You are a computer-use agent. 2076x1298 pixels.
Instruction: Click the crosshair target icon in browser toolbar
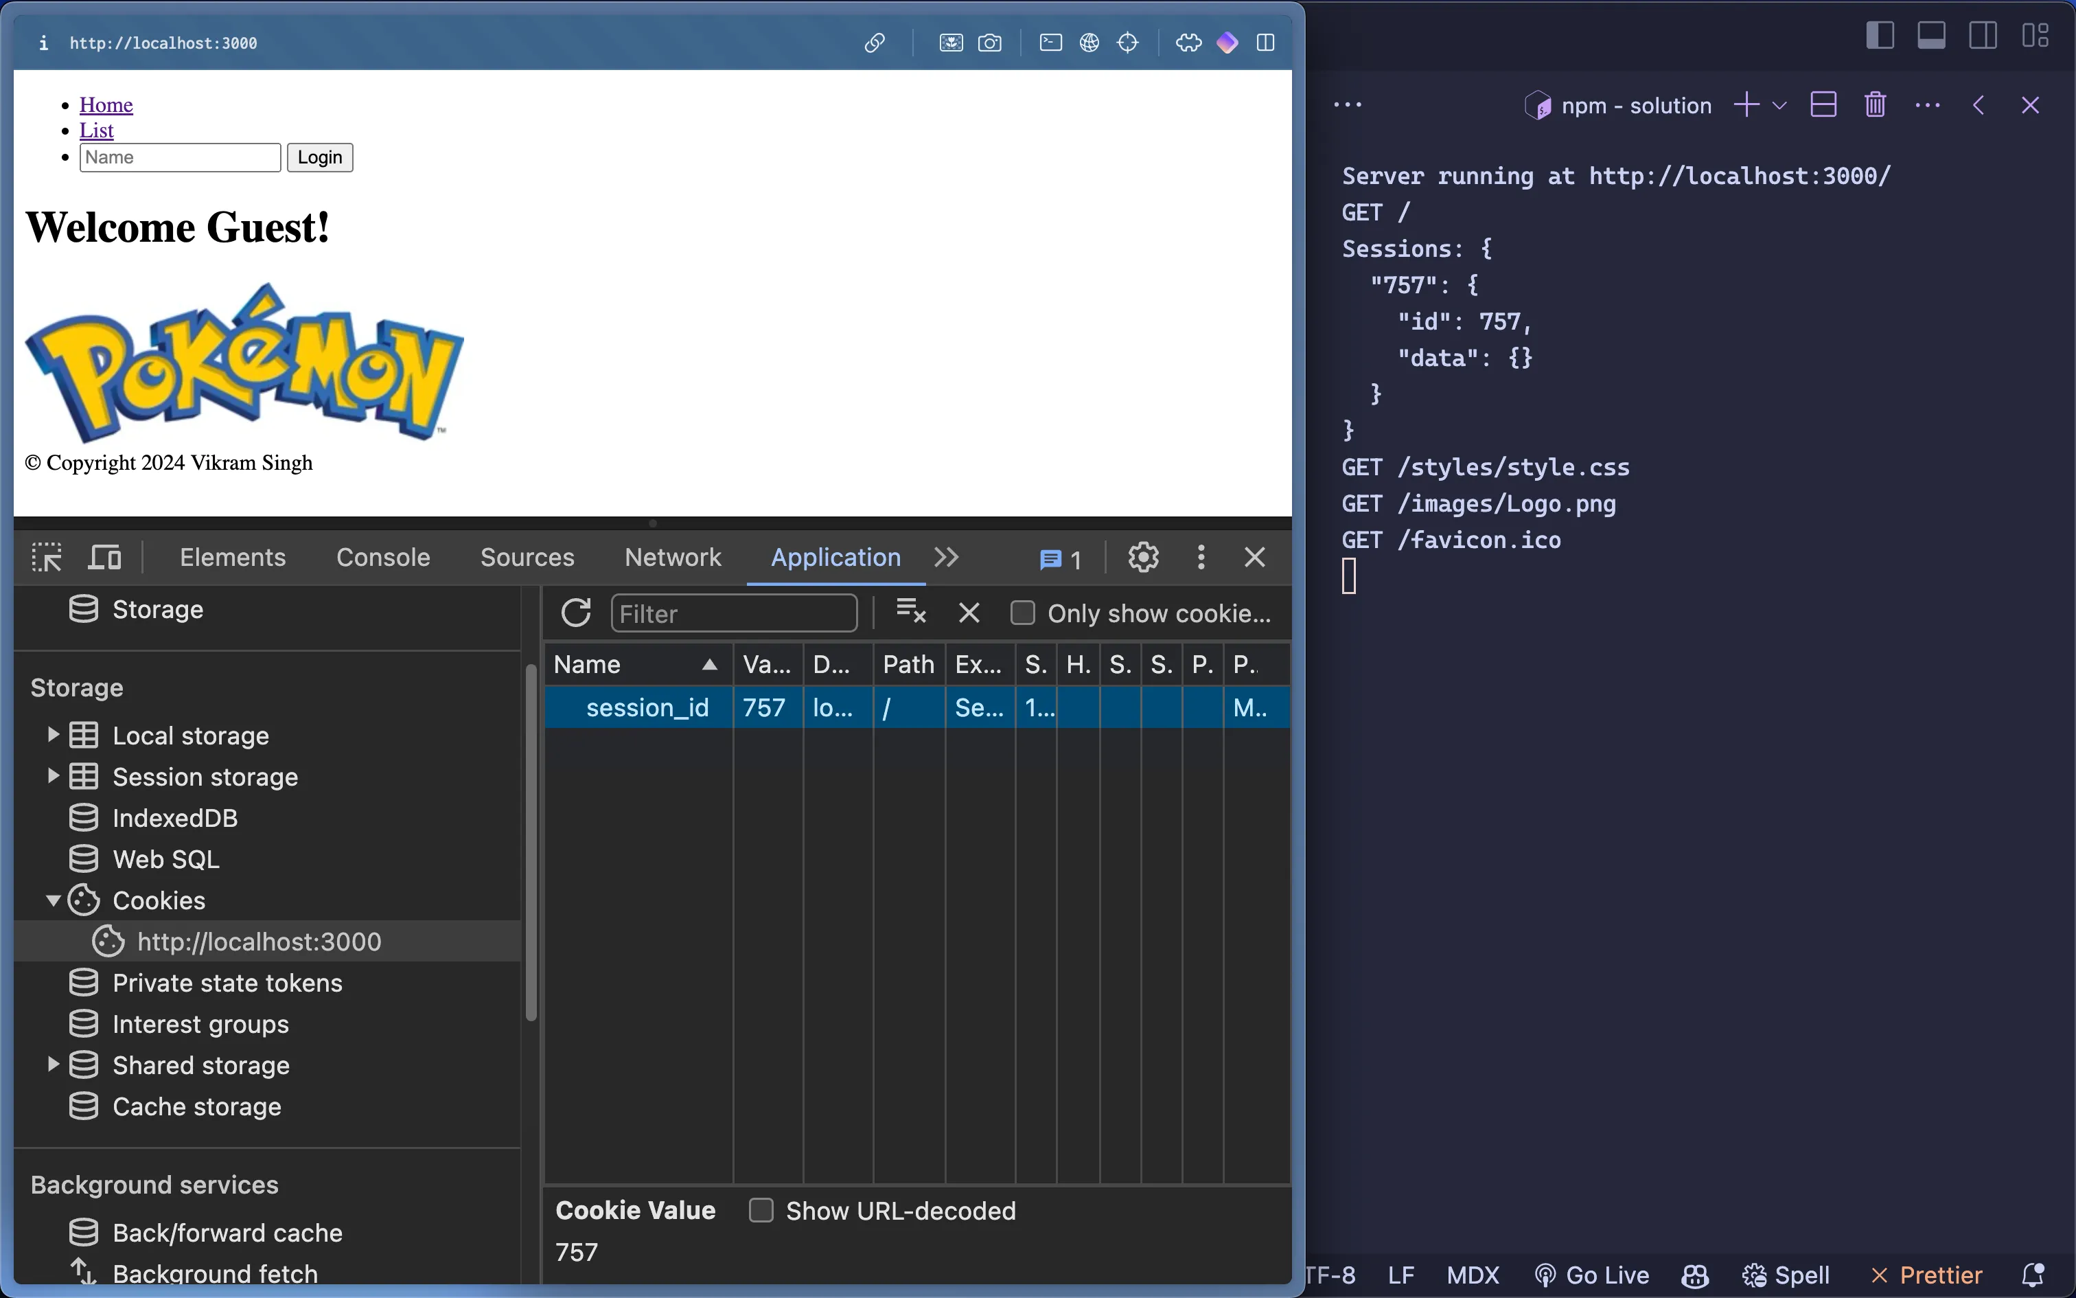pos(1128,43)
